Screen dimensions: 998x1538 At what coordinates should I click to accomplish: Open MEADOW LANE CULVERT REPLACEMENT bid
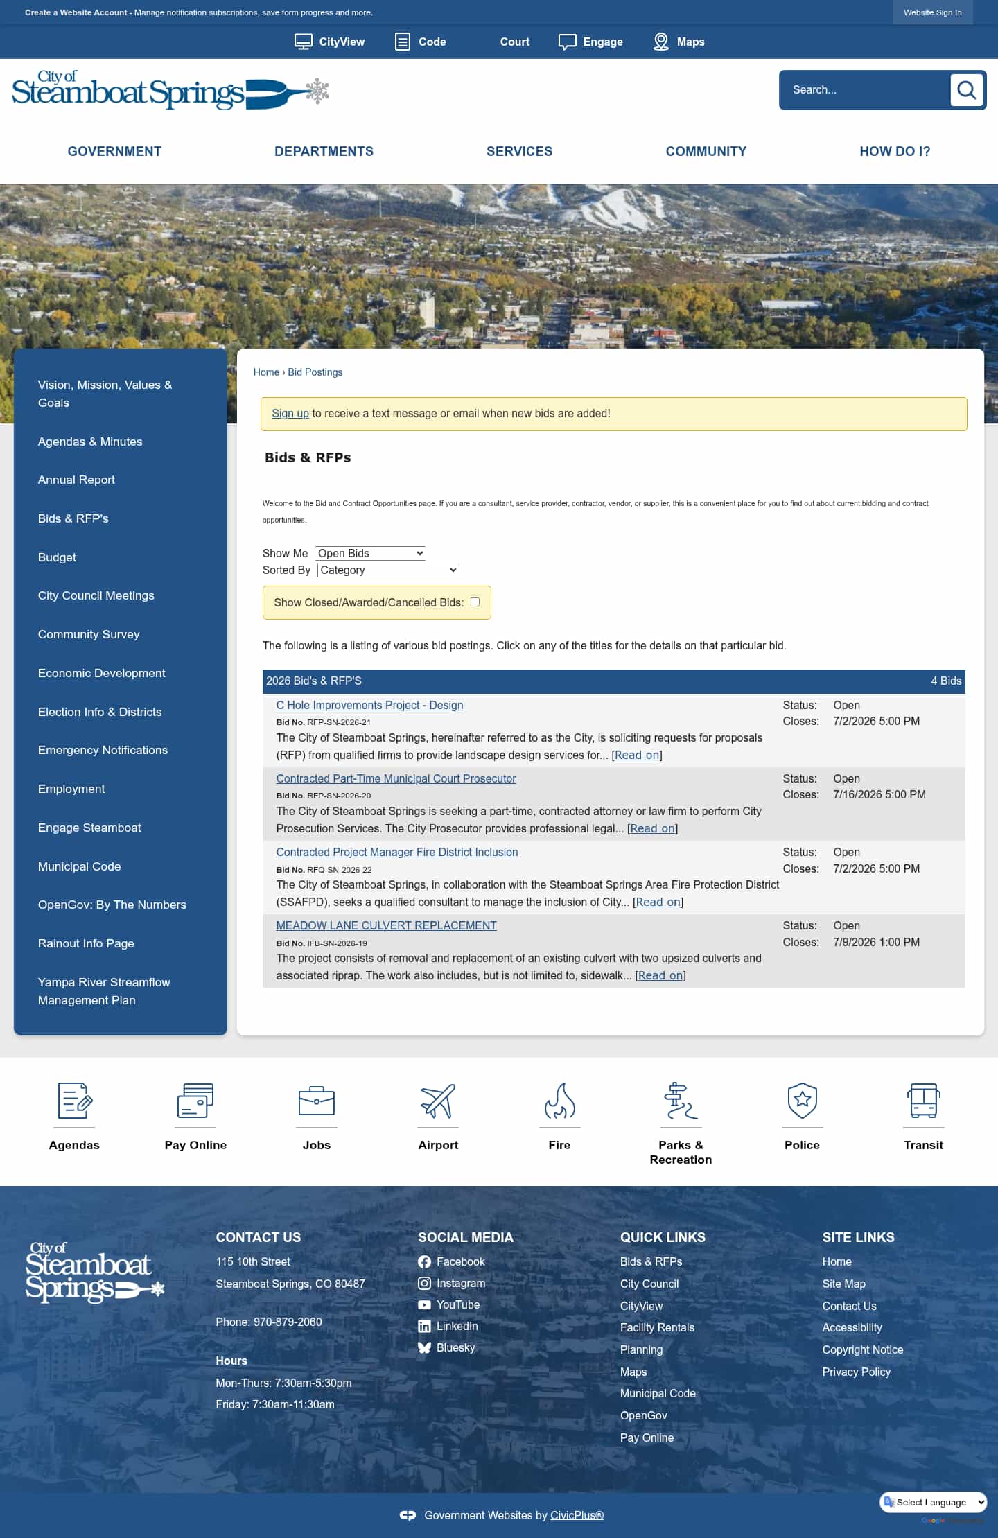(x=386, y=925)
